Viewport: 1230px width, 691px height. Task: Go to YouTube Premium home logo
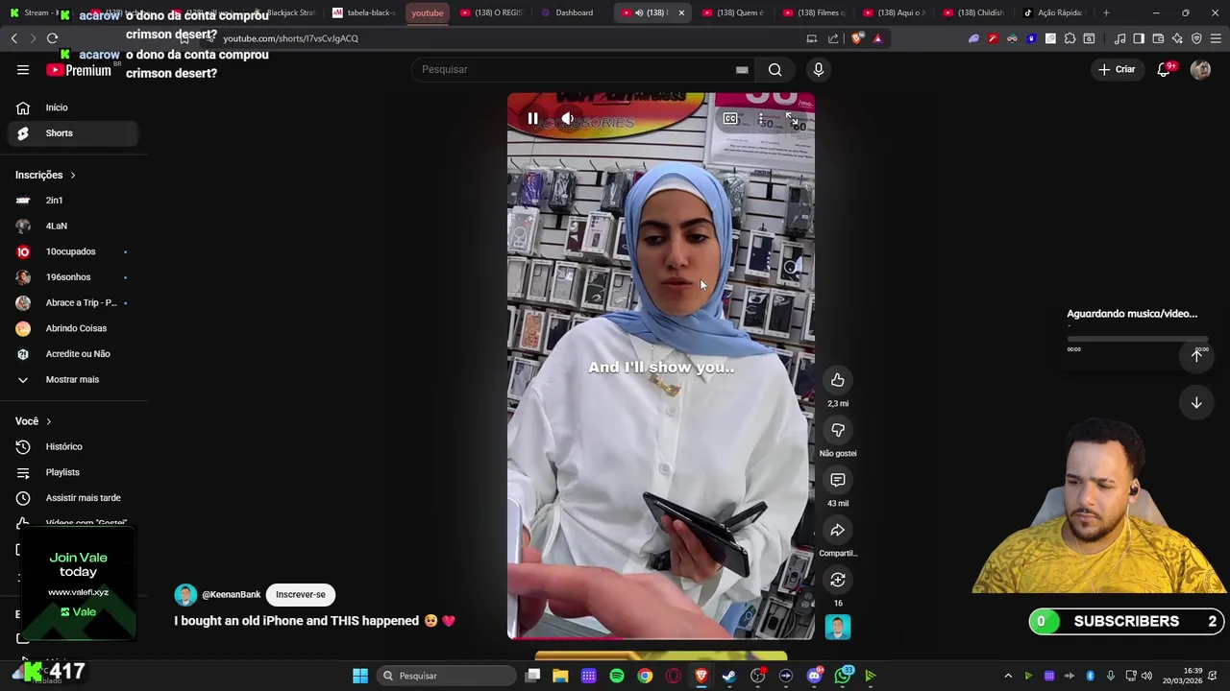pos(80,70)
